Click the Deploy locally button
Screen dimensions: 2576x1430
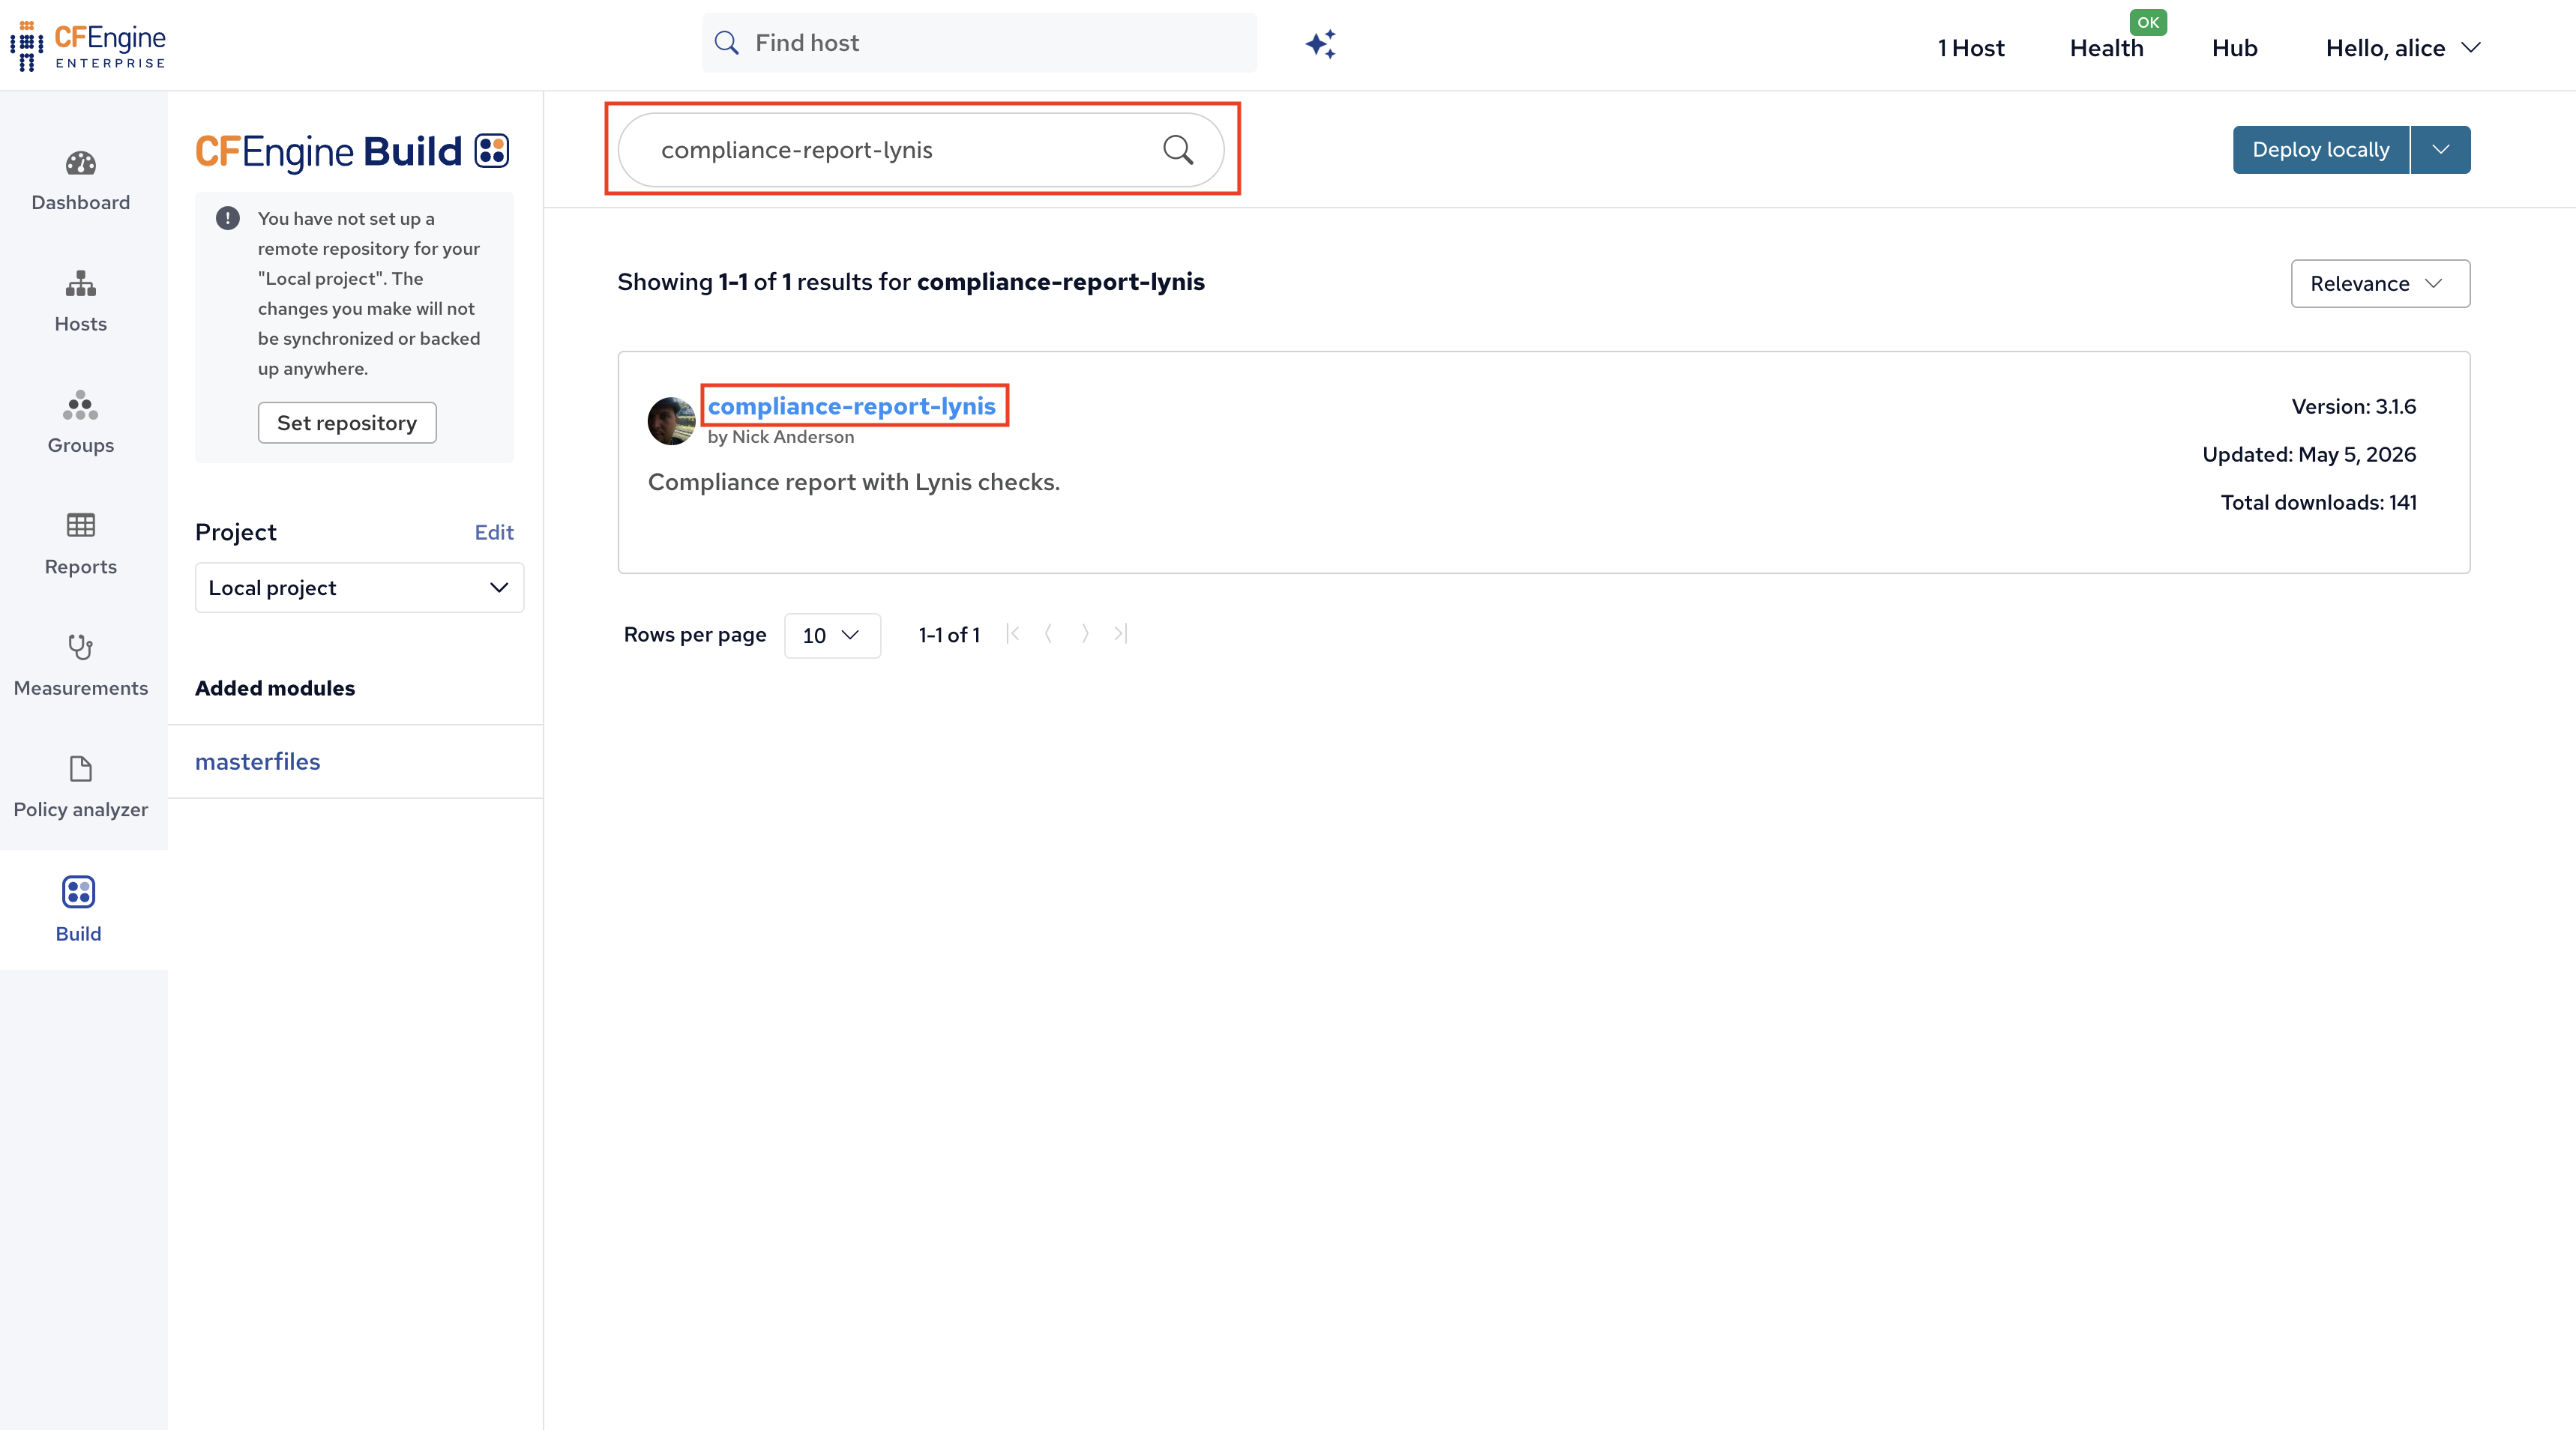point(2321,150)
